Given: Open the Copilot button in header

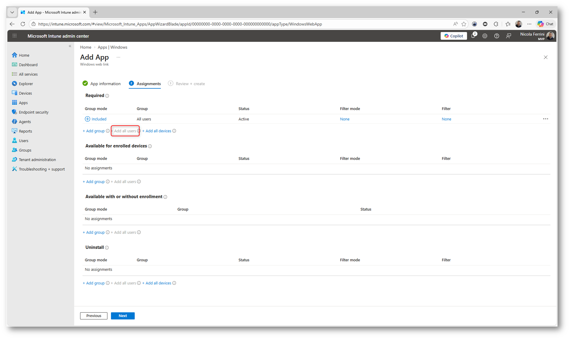Looking at the screenshot, I should [453, 36].
